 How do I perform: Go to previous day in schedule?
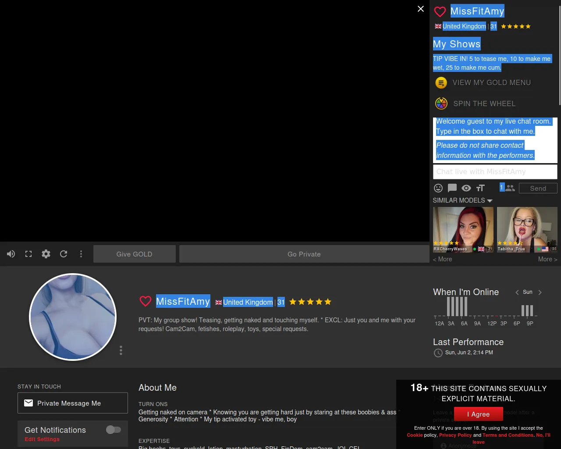517,292
